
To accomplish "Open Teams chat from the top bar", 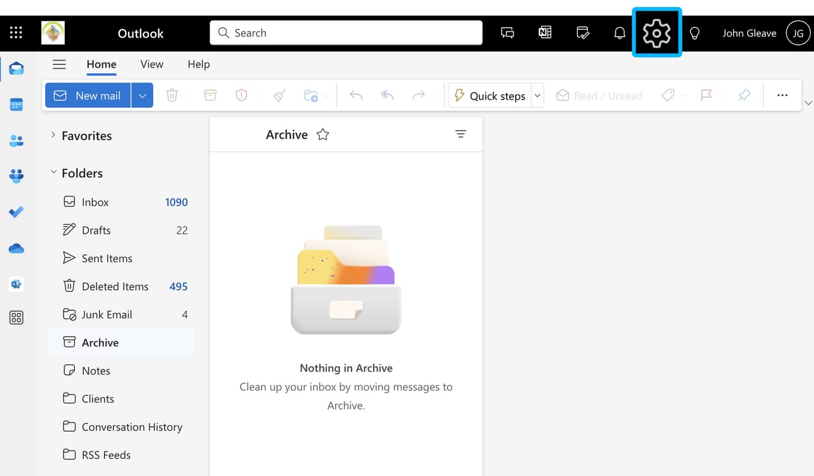I will pyautogui.click(x=507, y=33).
